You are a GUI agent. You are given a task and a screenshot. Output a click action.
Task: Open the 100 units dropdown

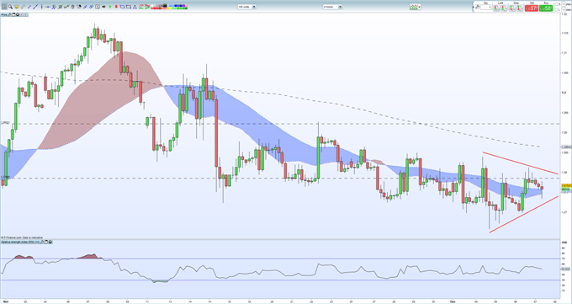pyautogui.click(x=247, y=7)
